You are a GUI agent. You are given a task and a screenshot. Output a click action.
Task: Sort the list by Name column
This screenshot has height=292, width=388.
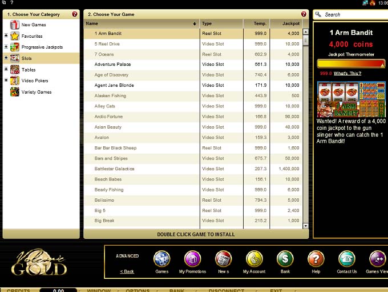141,23
